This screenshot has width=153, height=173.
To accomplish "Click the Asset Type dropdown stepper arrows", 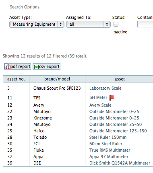I will (61, 25).
